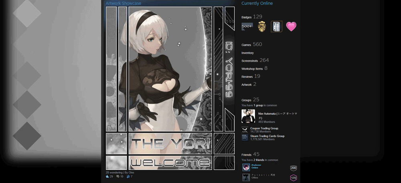Click the '2 friends' in common link

coord(259,160)
